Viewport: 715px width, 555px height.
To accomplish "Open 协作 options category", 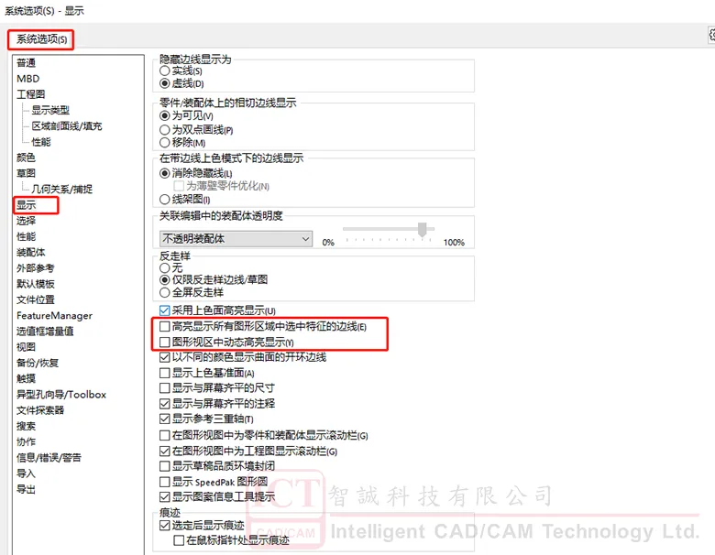I will pyautogui.click(x=26, y=442).
